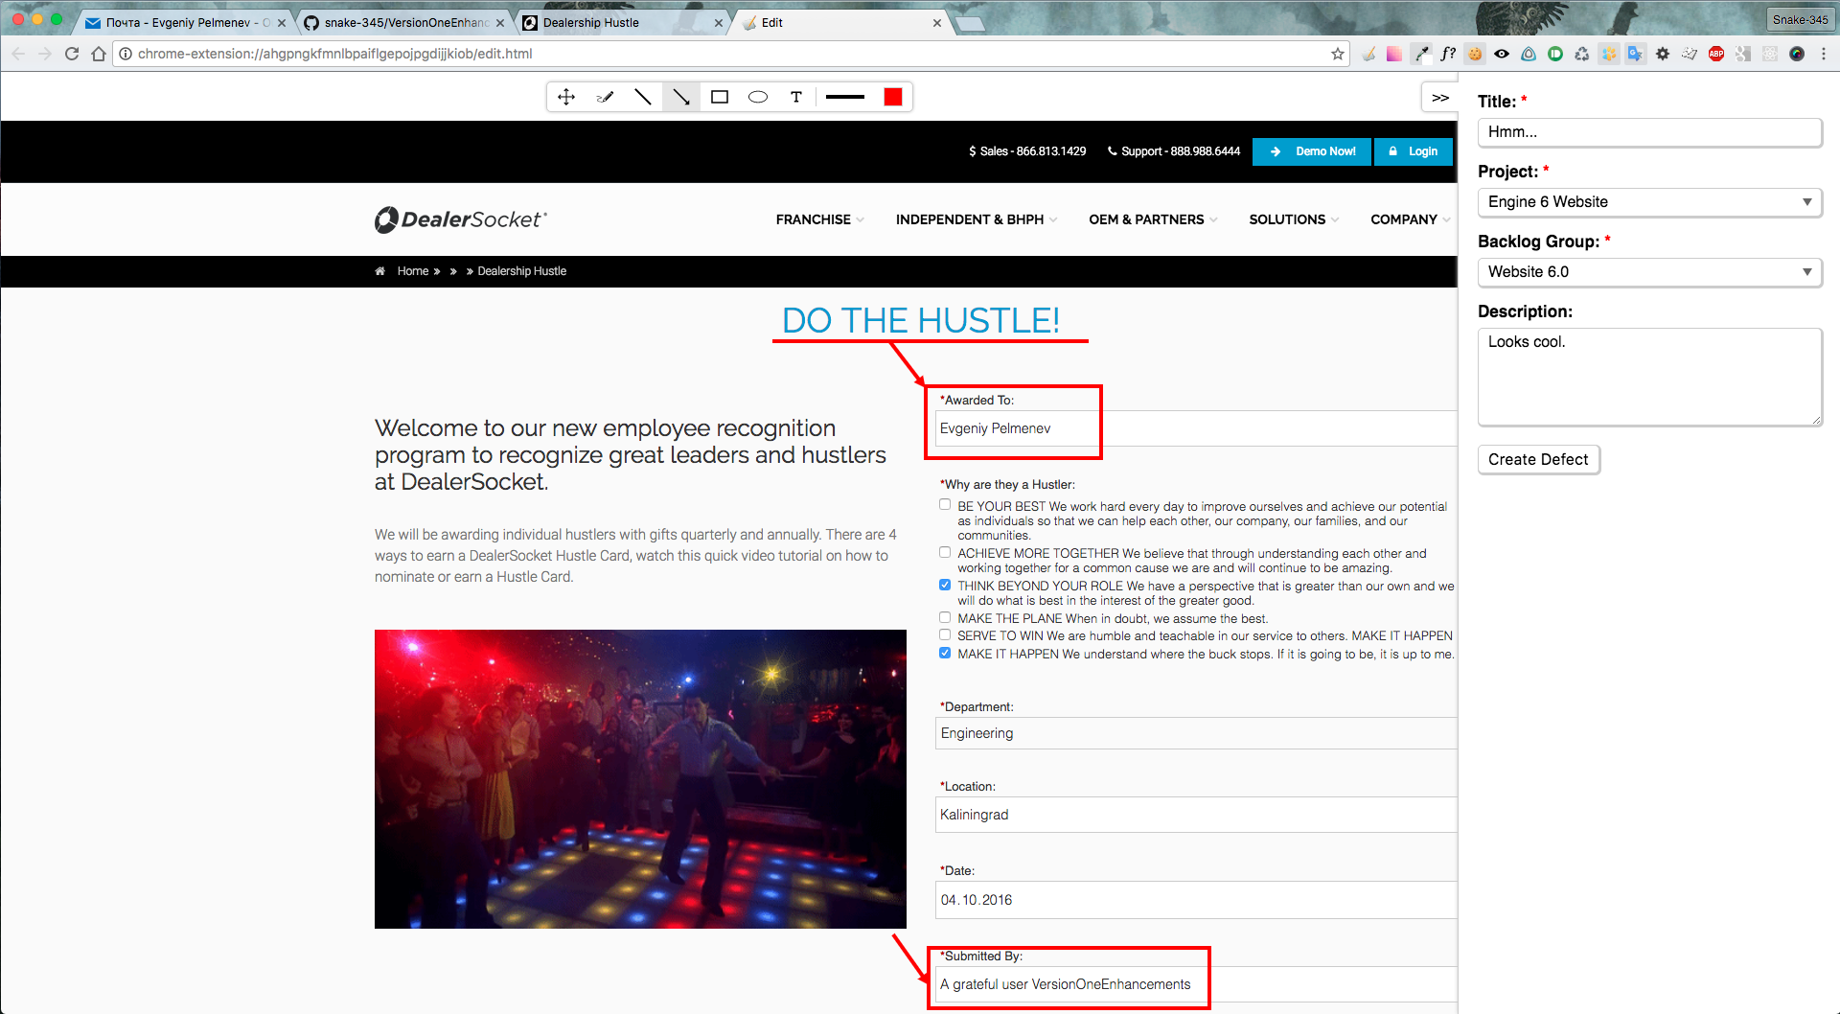Viewport: 1840px width, 1014px height.
Task: Click the Department field showing Engineering
Action: coord(1196,733)
